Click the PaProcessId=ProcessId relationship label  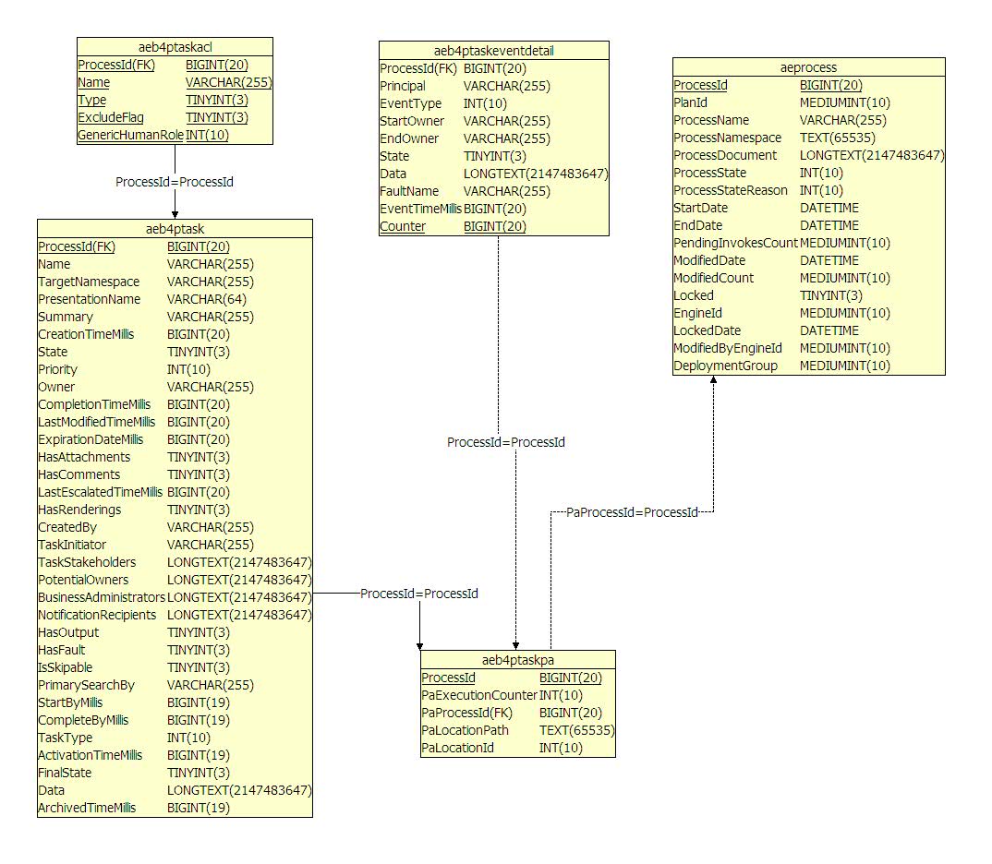click(x=632, y=511)
